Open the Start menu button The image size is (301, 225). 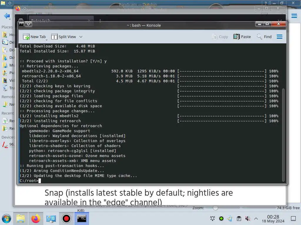coord(6,219)
